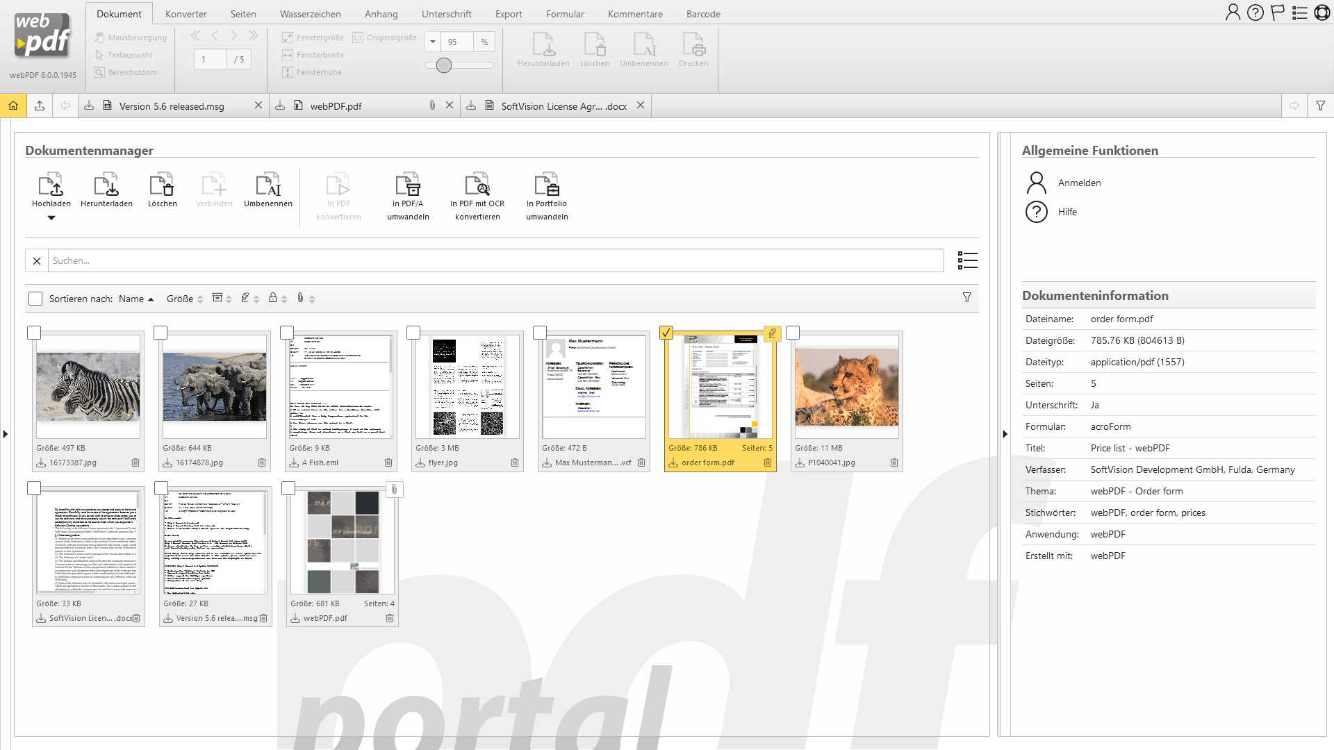Click In PDF/A umwandeln icon
Viewport: 1334px width, 750px height.
408,185
